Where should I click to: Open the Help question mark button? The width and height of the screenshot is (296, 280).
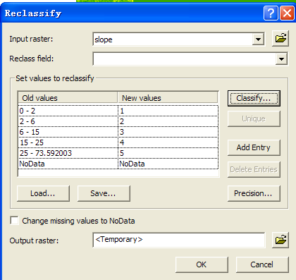click(x=271, y=13)
